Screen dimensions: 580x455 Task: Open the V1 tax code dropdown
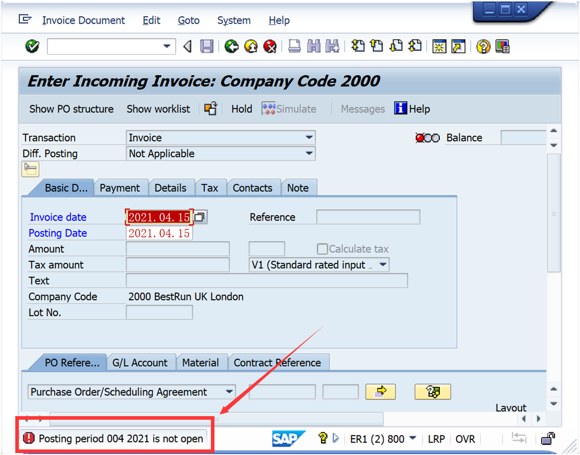tap(383, 265)
